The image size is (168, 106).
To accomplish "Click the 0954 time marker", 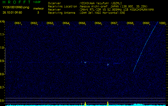I will point(66,23).
